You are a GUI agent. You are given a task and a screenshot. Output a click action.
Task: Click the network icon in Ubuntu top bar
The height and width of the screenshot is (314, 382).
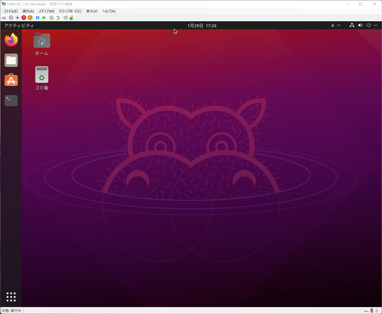[x=352, y=25]
